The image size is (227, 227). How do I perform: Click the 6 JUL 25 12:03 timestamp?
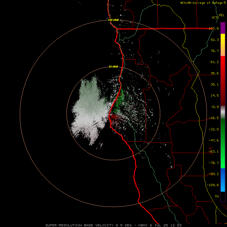click(x=166, y=225)
